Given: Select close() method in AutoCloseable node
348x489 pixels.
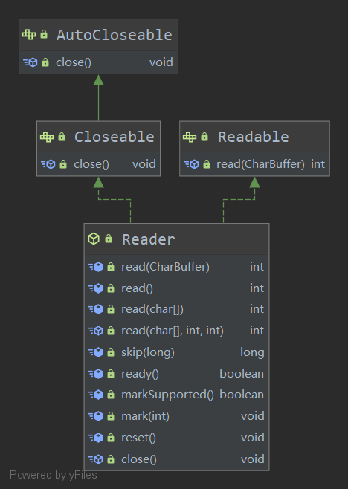Looking at the screenshot, I should click(x=74, y=62).
